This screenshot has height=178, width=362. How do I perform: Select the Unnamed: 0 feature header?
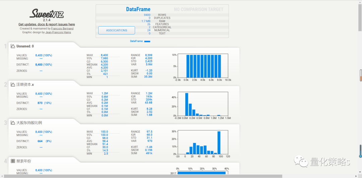pyautogui.click(x=25, y=46)
